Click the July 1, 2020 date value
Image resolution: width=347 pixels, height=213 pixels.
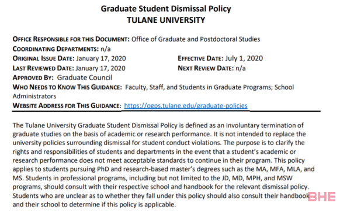pyautogui.click(x=244, y=59)
